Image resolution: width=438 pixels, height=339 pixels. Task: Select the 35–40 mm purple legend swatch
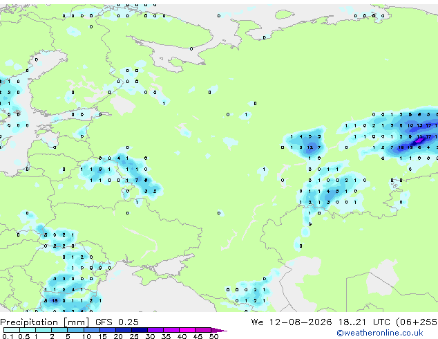[x=171, y=330]
